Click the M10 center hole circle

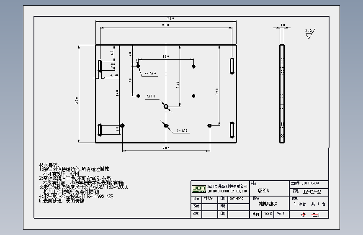click(x=166, y=106)
